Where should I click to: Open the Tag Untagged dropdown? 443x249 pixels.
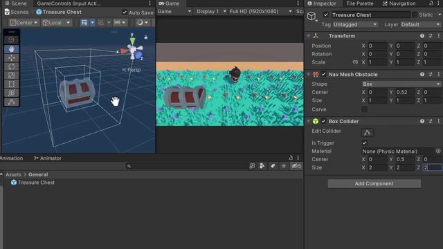tap(355, 25)
